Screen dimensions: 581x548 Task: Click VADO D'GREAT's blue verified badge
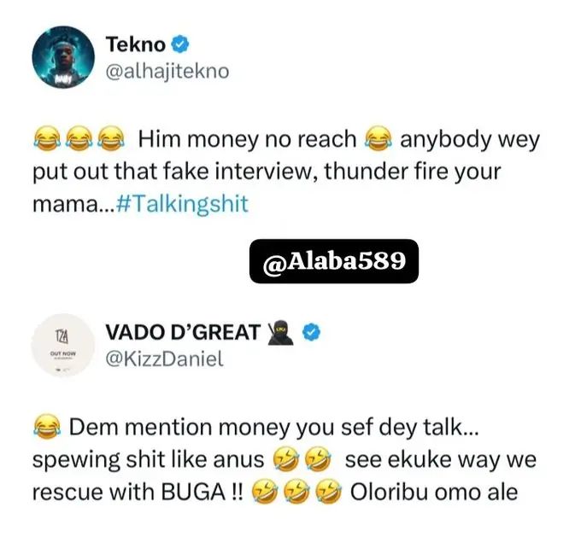click(x=312, y=332)
